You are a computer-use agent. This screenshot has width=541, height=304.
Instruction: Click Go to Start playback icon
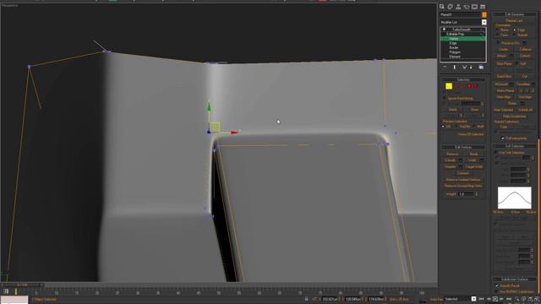pyautogui.click(x=481, y=299)
